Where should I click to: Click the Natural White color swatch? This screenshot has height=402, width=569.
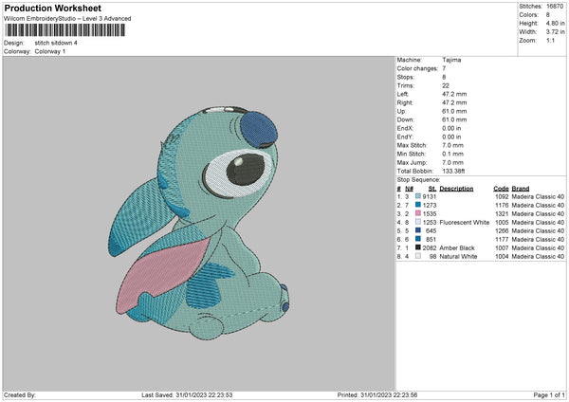pos(418,256)
